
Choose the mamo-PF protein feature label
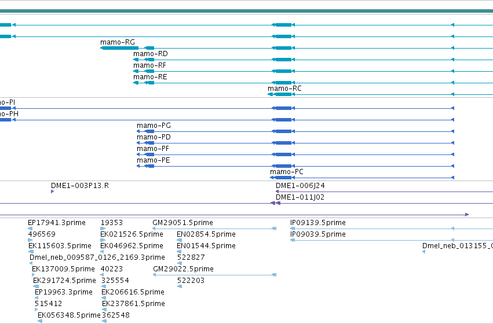tap(153, 149)
